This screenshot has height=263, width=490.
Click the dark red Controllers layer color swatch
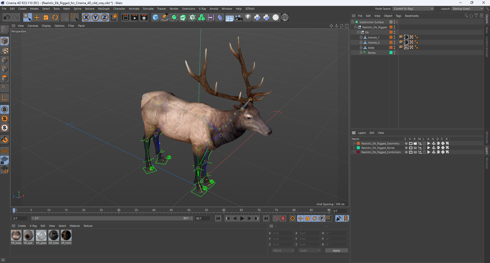coord(358,152)
